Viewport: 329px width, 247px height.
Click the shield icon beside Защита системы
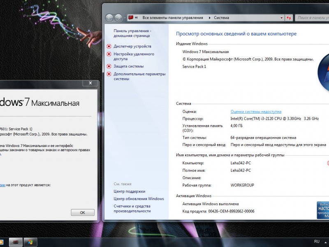tap(109, 66)
